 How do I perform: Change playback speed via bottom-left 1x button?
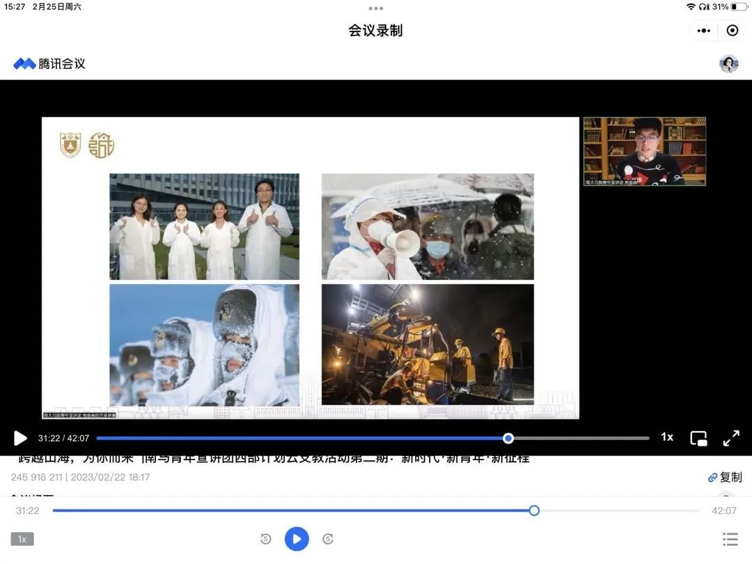point(22,539)
